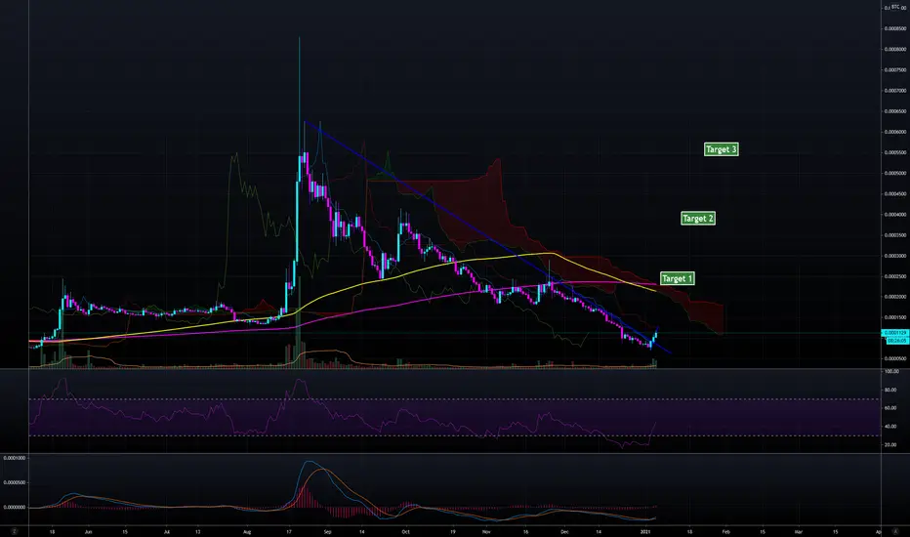Click the Jun label on time axis
The image size is (910, 537).
pos(88,531)
